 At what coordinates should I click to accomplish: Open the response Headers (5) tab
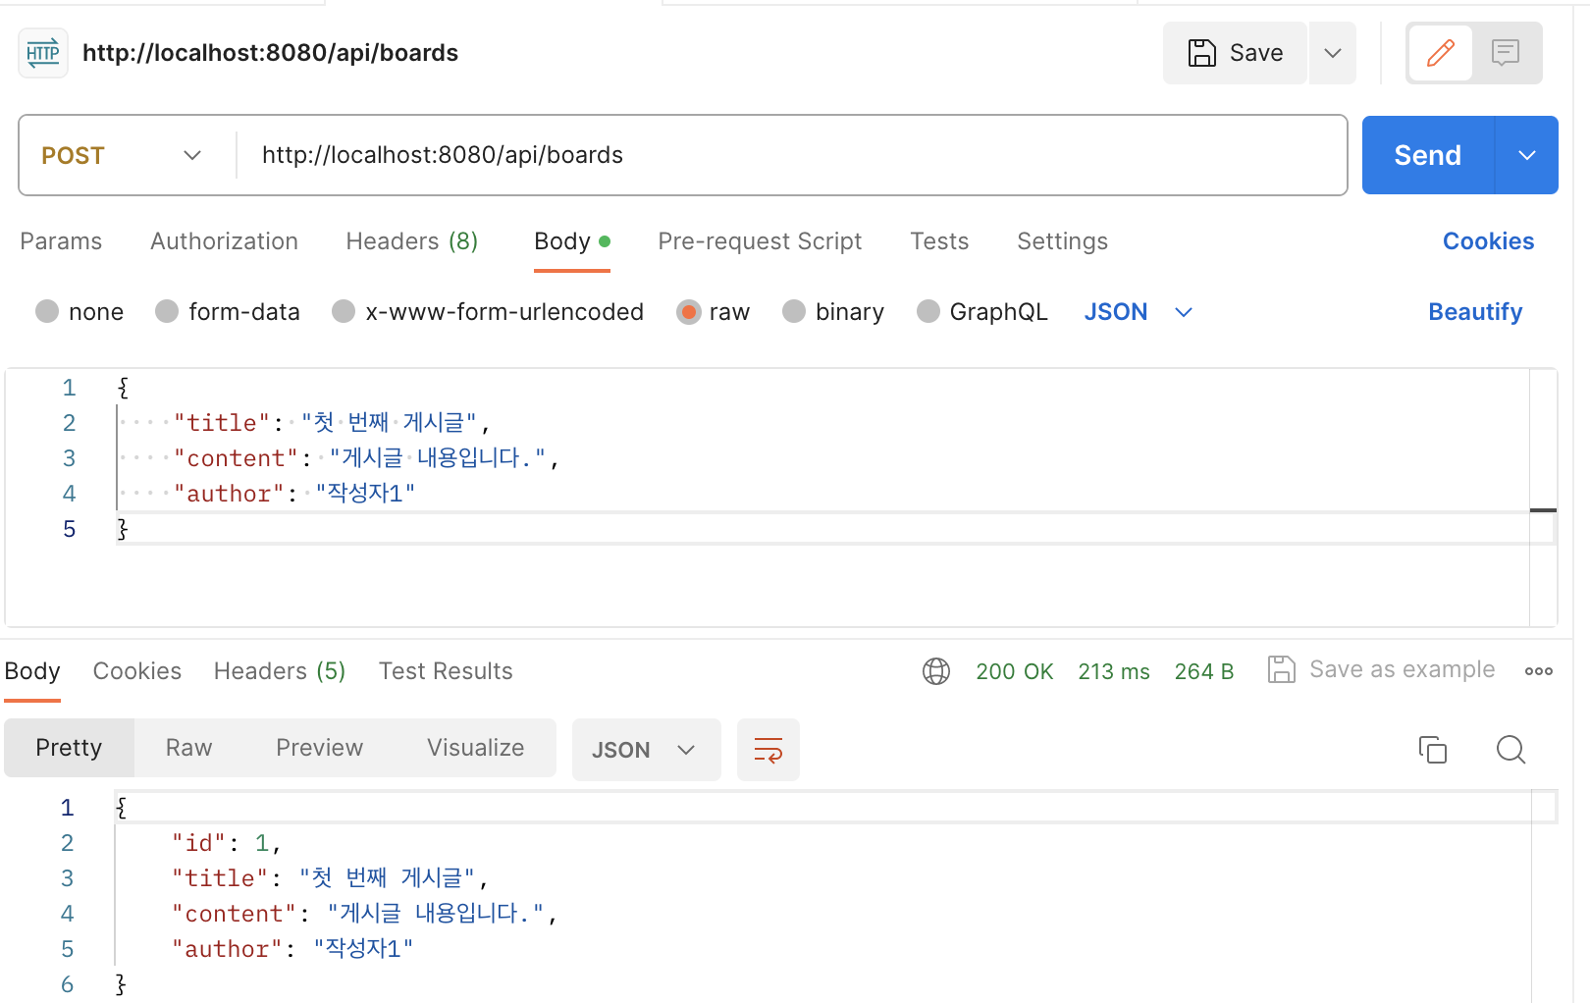(x=280, y=671)
